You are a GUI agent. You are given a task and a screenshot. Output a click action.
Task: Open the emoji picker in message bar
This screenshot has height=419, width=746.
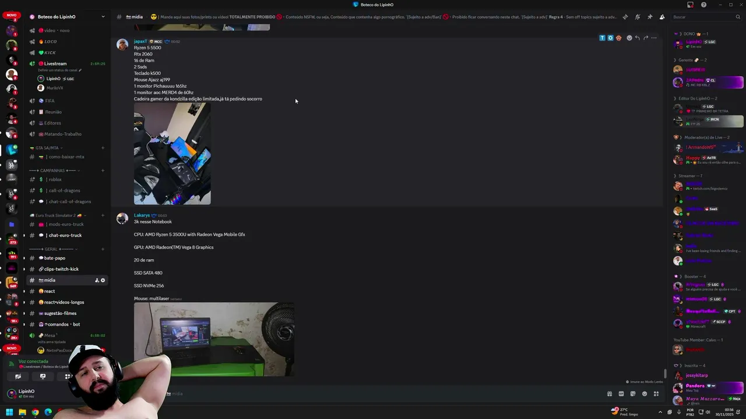pos(645,394)
